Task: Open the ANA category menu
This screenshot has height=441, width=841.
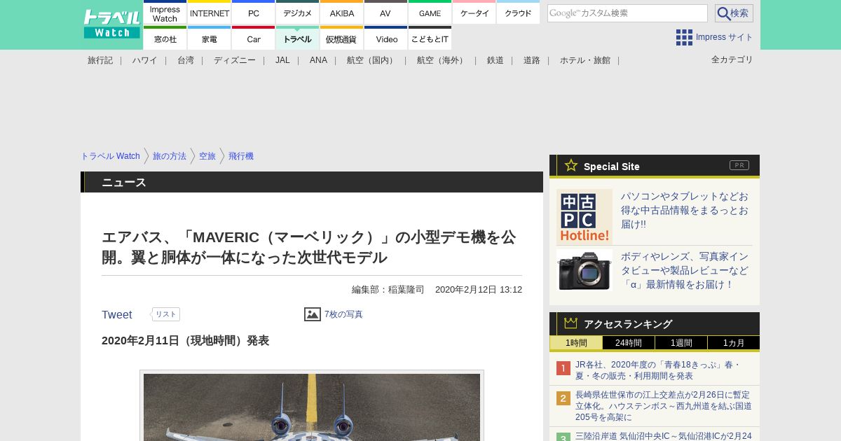Action: coord(318,60)
